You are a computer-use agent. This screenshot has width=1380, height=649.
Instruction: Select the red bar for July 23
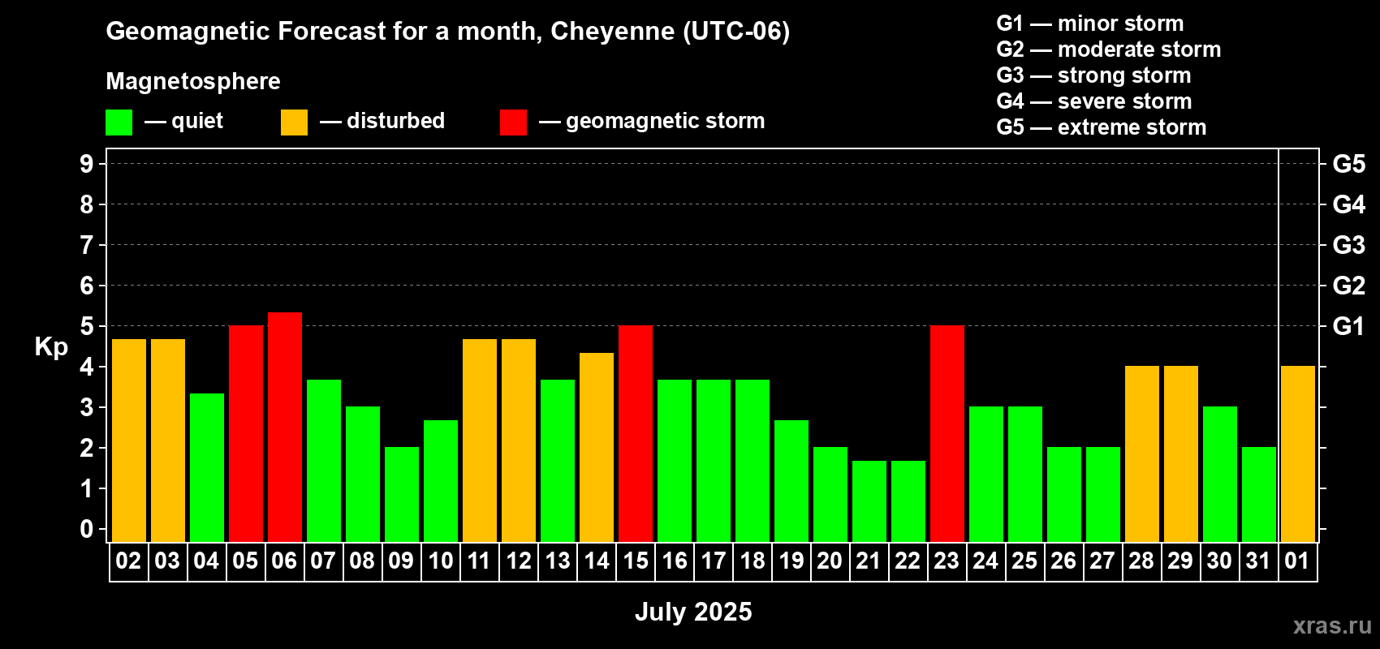(947, 434)
